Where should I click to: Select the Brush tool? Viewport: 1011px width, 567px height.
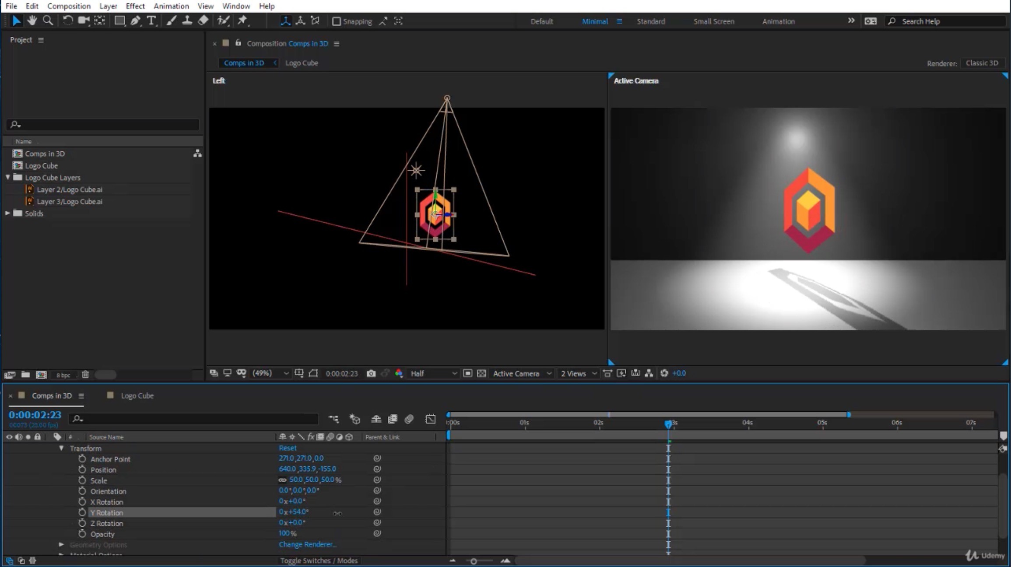171,21
